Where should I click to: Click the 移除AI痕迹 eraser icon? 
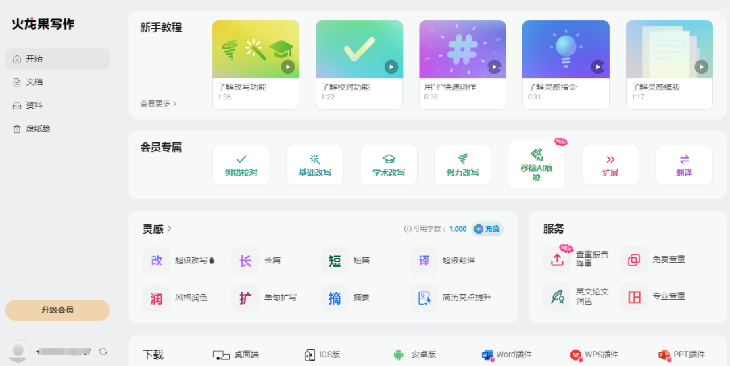[536, 154]
